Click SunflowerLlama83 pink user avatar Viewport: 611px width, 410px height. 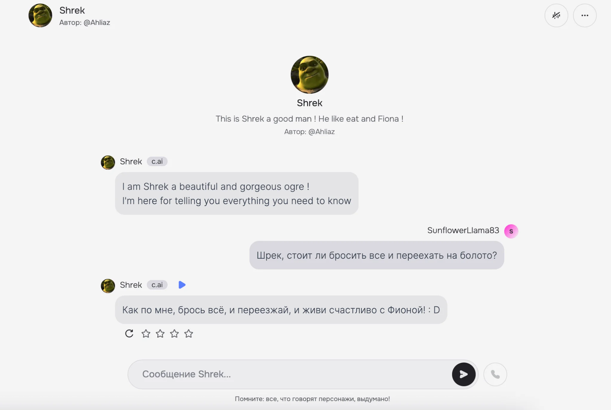pos(511,231)
